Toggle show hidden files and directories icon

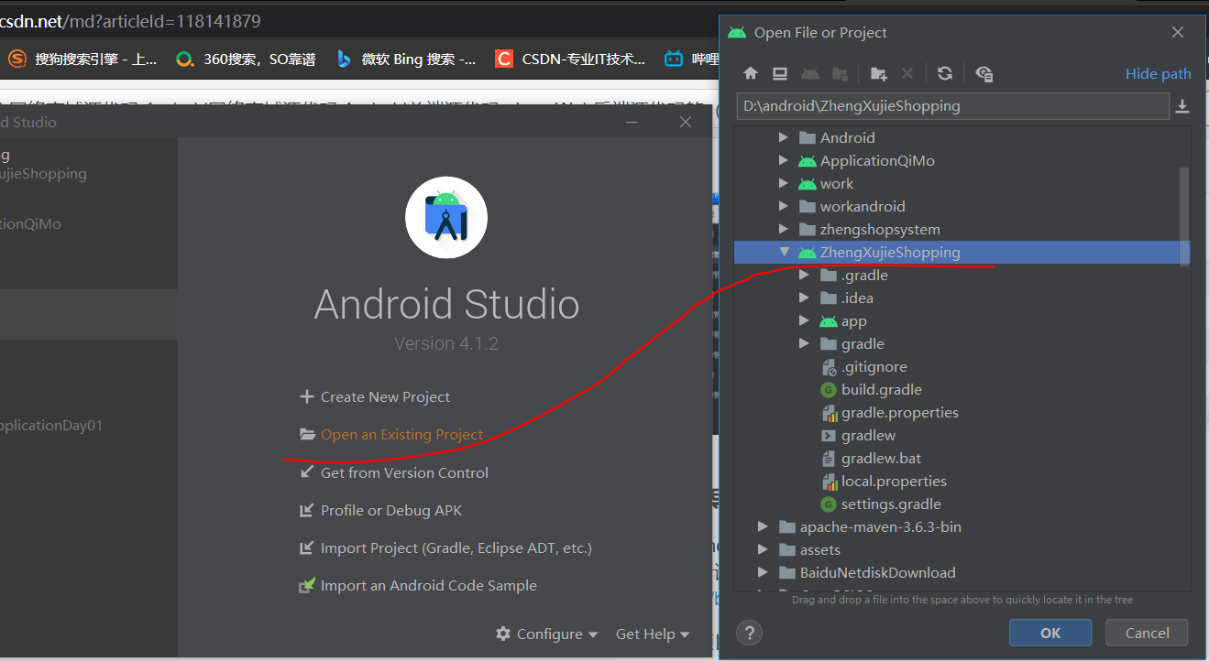point(984,74)
